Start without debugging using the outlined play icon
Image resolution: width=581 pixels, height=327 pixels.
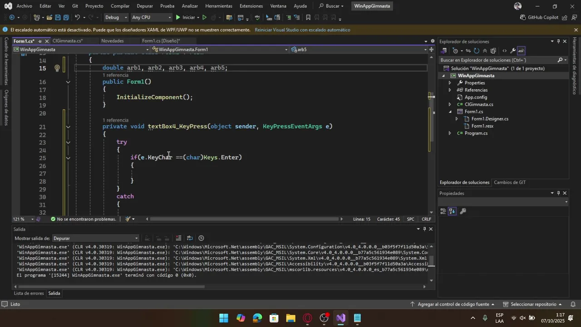[204, 17]
